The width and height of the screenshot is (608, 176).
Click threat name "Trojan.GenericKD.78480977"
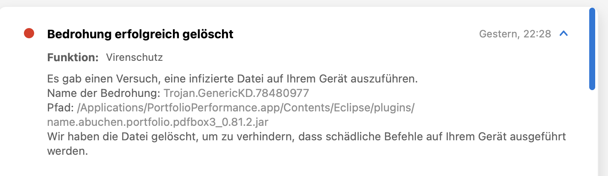pos(236,94)
